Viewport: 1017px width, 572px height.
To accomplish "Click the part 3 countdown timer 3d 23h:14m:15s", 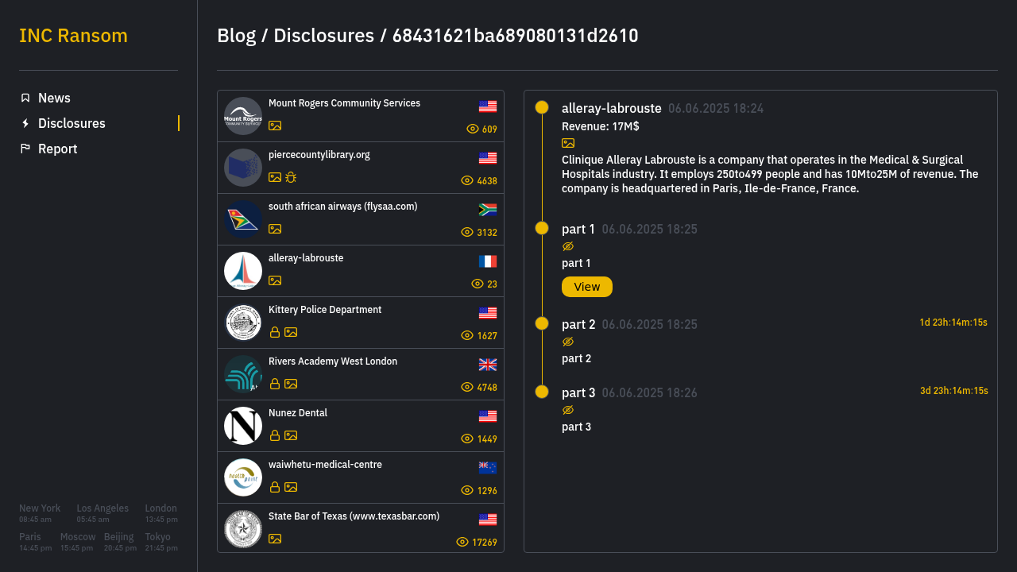I will click(x=954, y=391).
